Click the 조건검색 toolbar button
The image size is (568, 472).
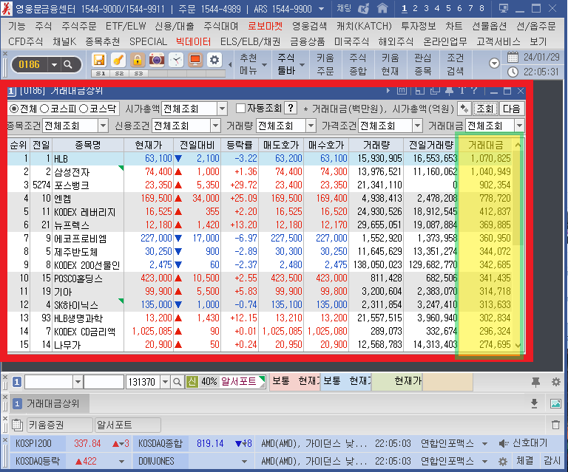(456, 64)
